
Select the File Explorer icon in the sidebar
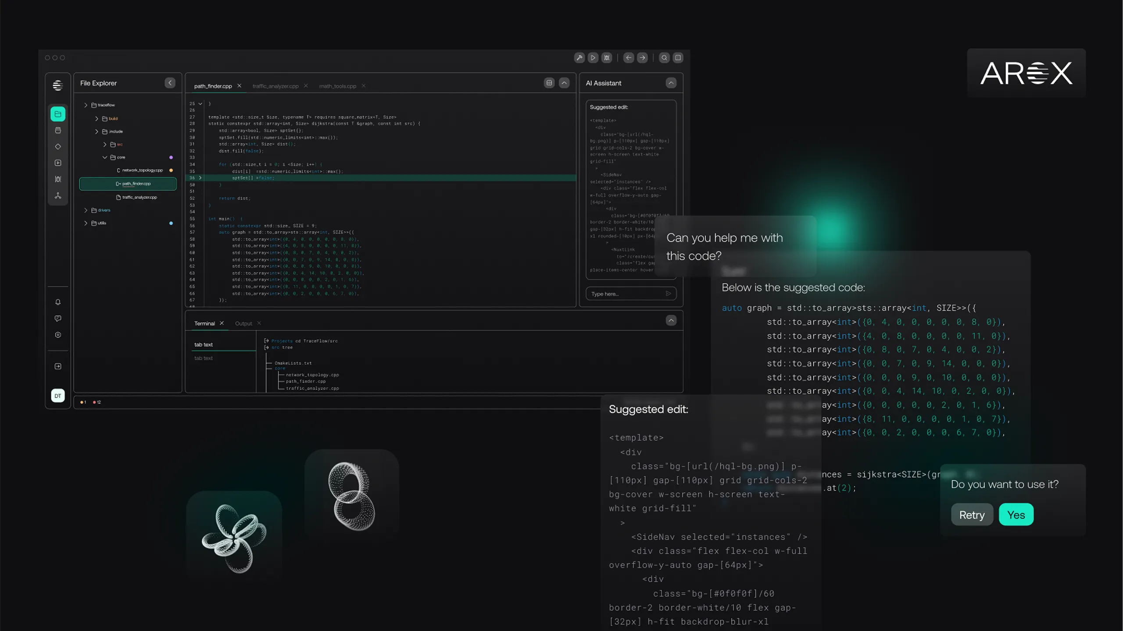point(58,114)
